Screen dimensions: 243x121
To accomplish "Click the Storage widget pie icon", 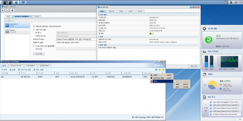I will click(204, 74).
